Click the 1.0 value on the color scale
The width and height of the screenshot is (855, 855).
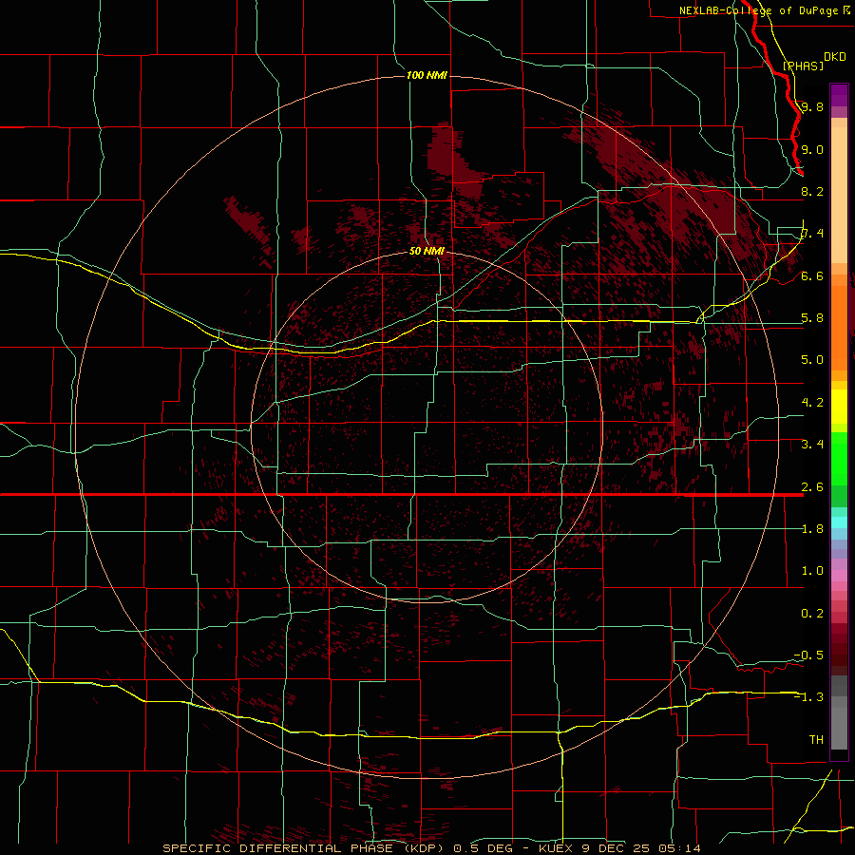click(x=812, y=571)
